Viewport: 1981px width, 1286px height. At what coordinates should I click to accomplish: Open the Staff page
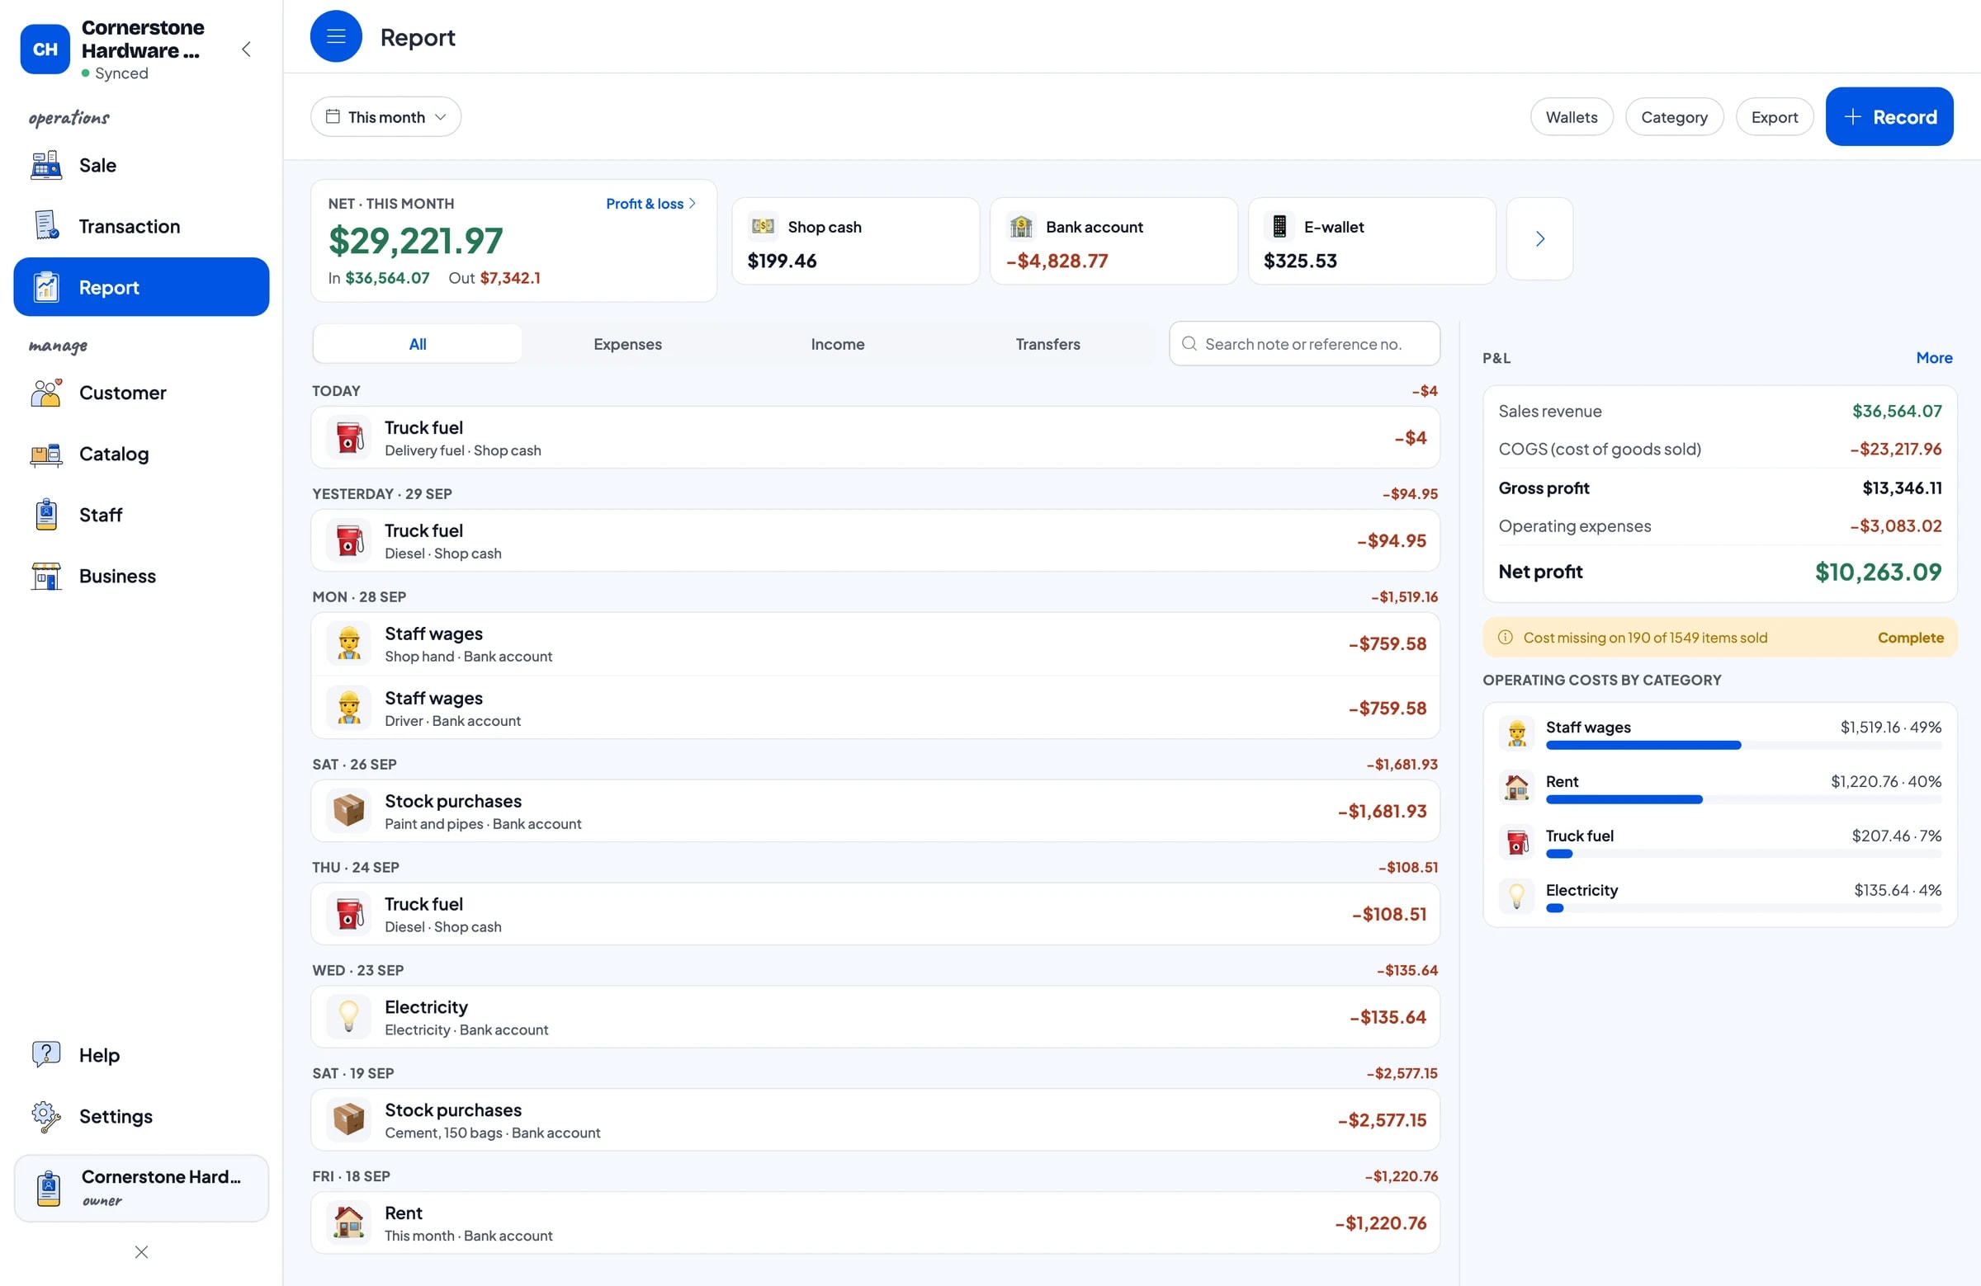(141, 515)
